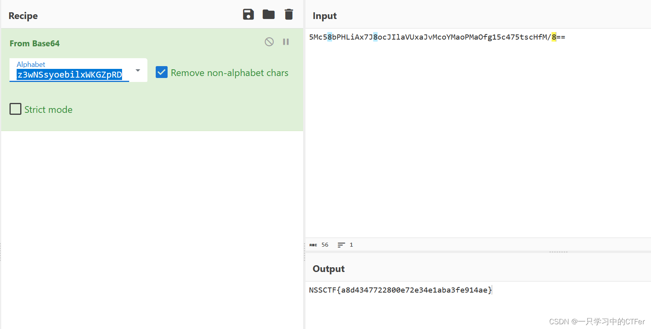Save the recipe with the floppy icon
This screenshot has height=329, width=651.
coord(248,15)
